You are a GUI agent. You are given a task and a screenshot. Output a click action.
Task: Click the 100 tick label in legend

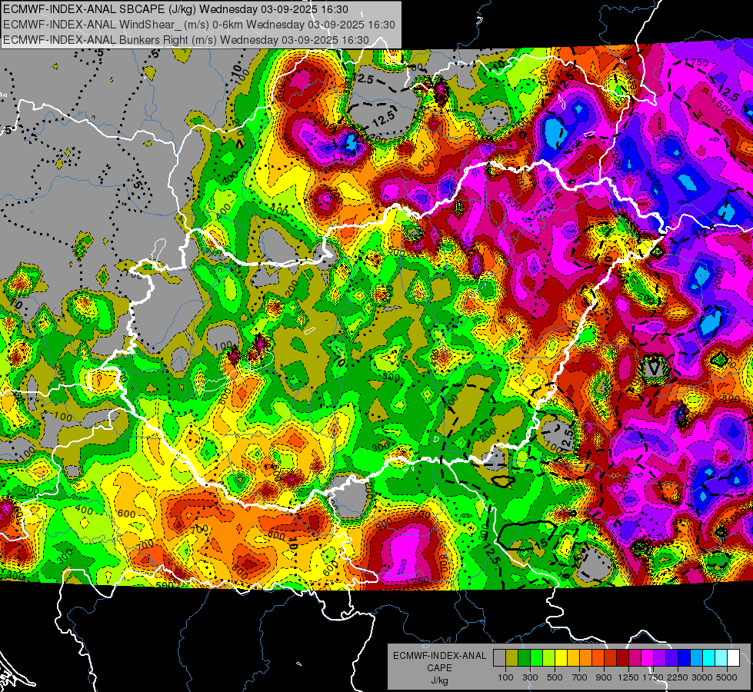[505, 677]
